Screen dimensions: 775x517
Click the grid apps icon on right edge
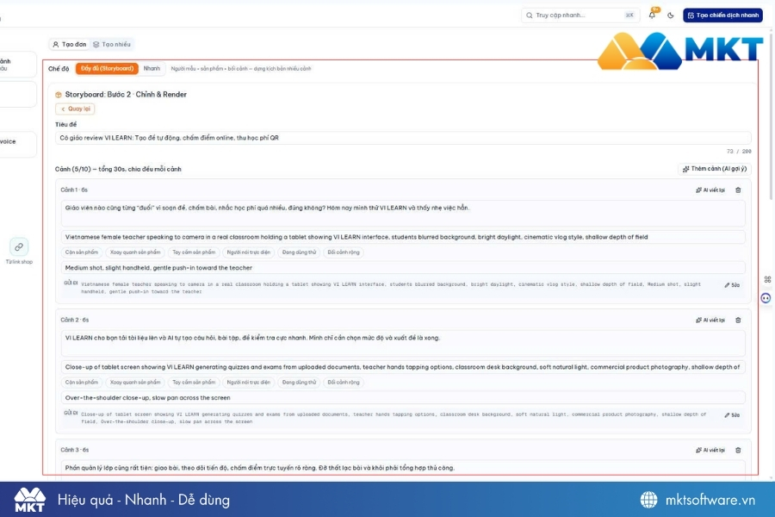click(x=767, y=279)
